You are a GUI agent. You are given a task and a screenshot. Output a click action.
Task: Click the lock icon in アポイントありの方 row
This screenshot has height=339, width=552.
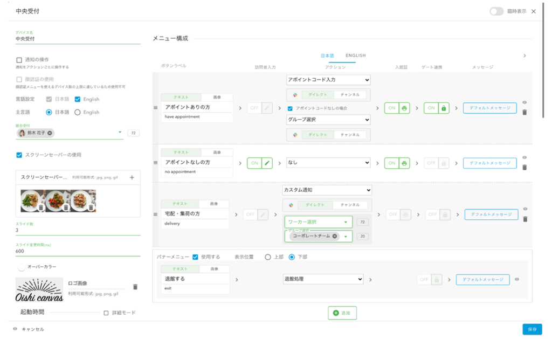coord(444,108)
